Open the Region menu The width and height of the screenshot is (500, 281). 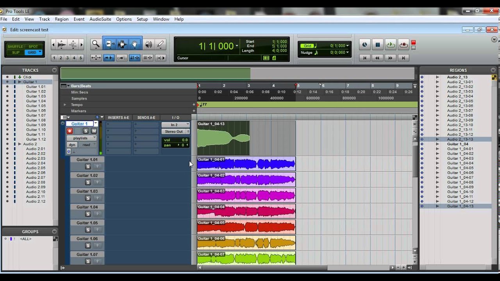tap(62, 19)
